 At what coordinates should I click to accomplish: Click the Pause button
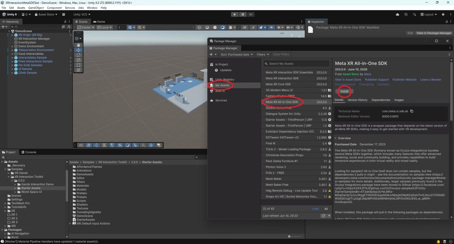(242, 14)
